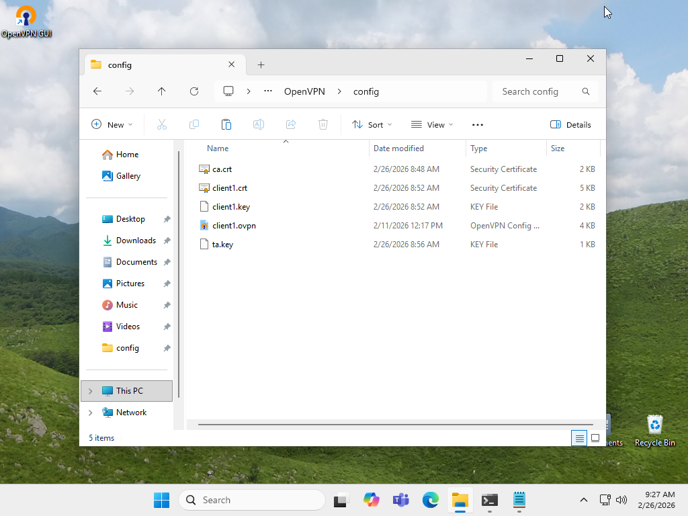Open the See more ellipsis menu
This screenshot has height=516, width=688.
point(478,124)
